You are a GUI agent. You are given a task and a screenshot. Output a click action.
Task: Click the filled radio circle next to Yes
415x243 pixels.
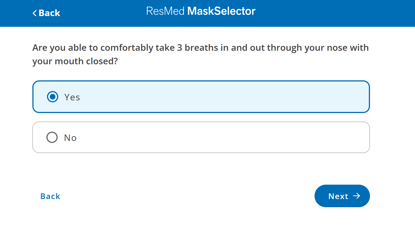52,97
